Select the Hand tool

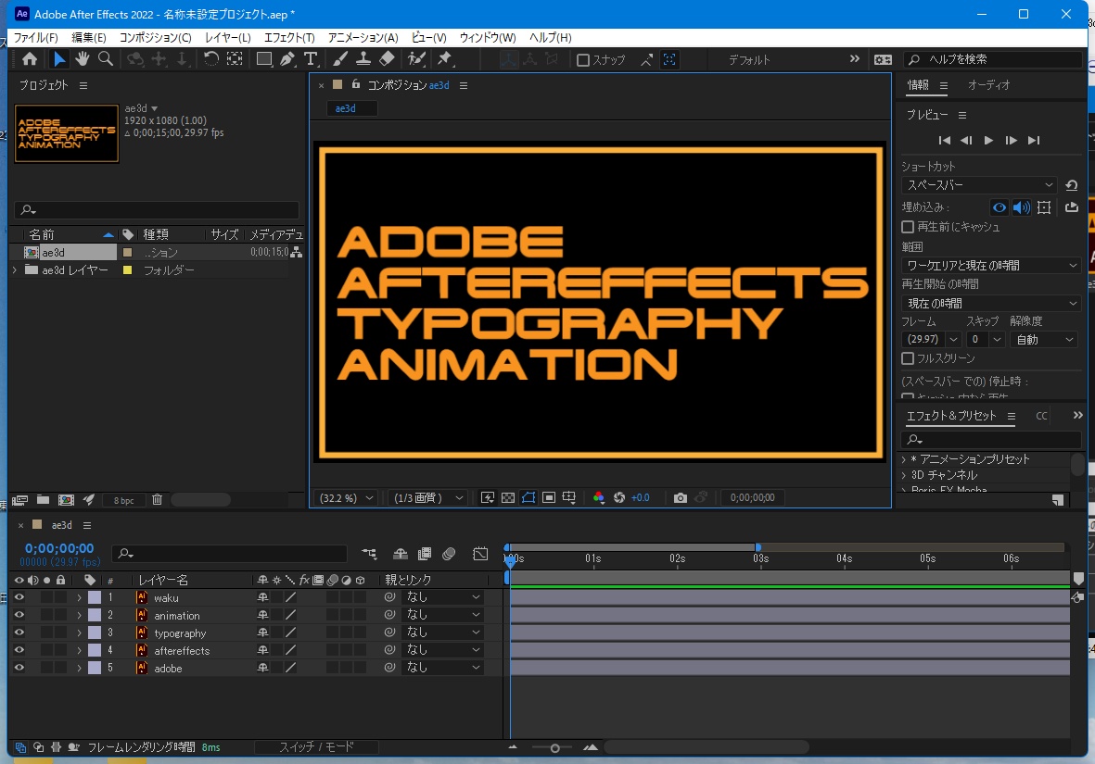tap(83, 59)
